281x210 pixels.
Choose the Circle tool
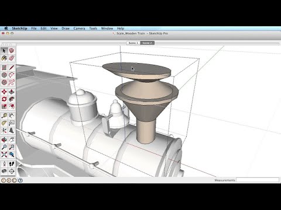(x=4, y=75)
